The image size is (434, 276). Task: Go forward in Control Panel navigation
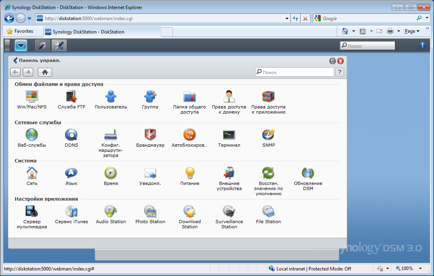point(28,72)
